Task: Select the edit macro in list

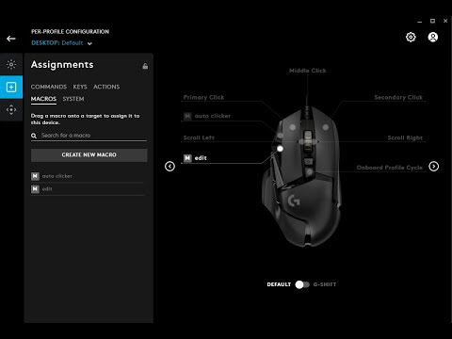Action: click(88, 189)
